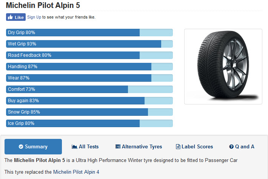Click the Sign Up link
The height and width of the screenshot is (179, 268).
(34, 17)
